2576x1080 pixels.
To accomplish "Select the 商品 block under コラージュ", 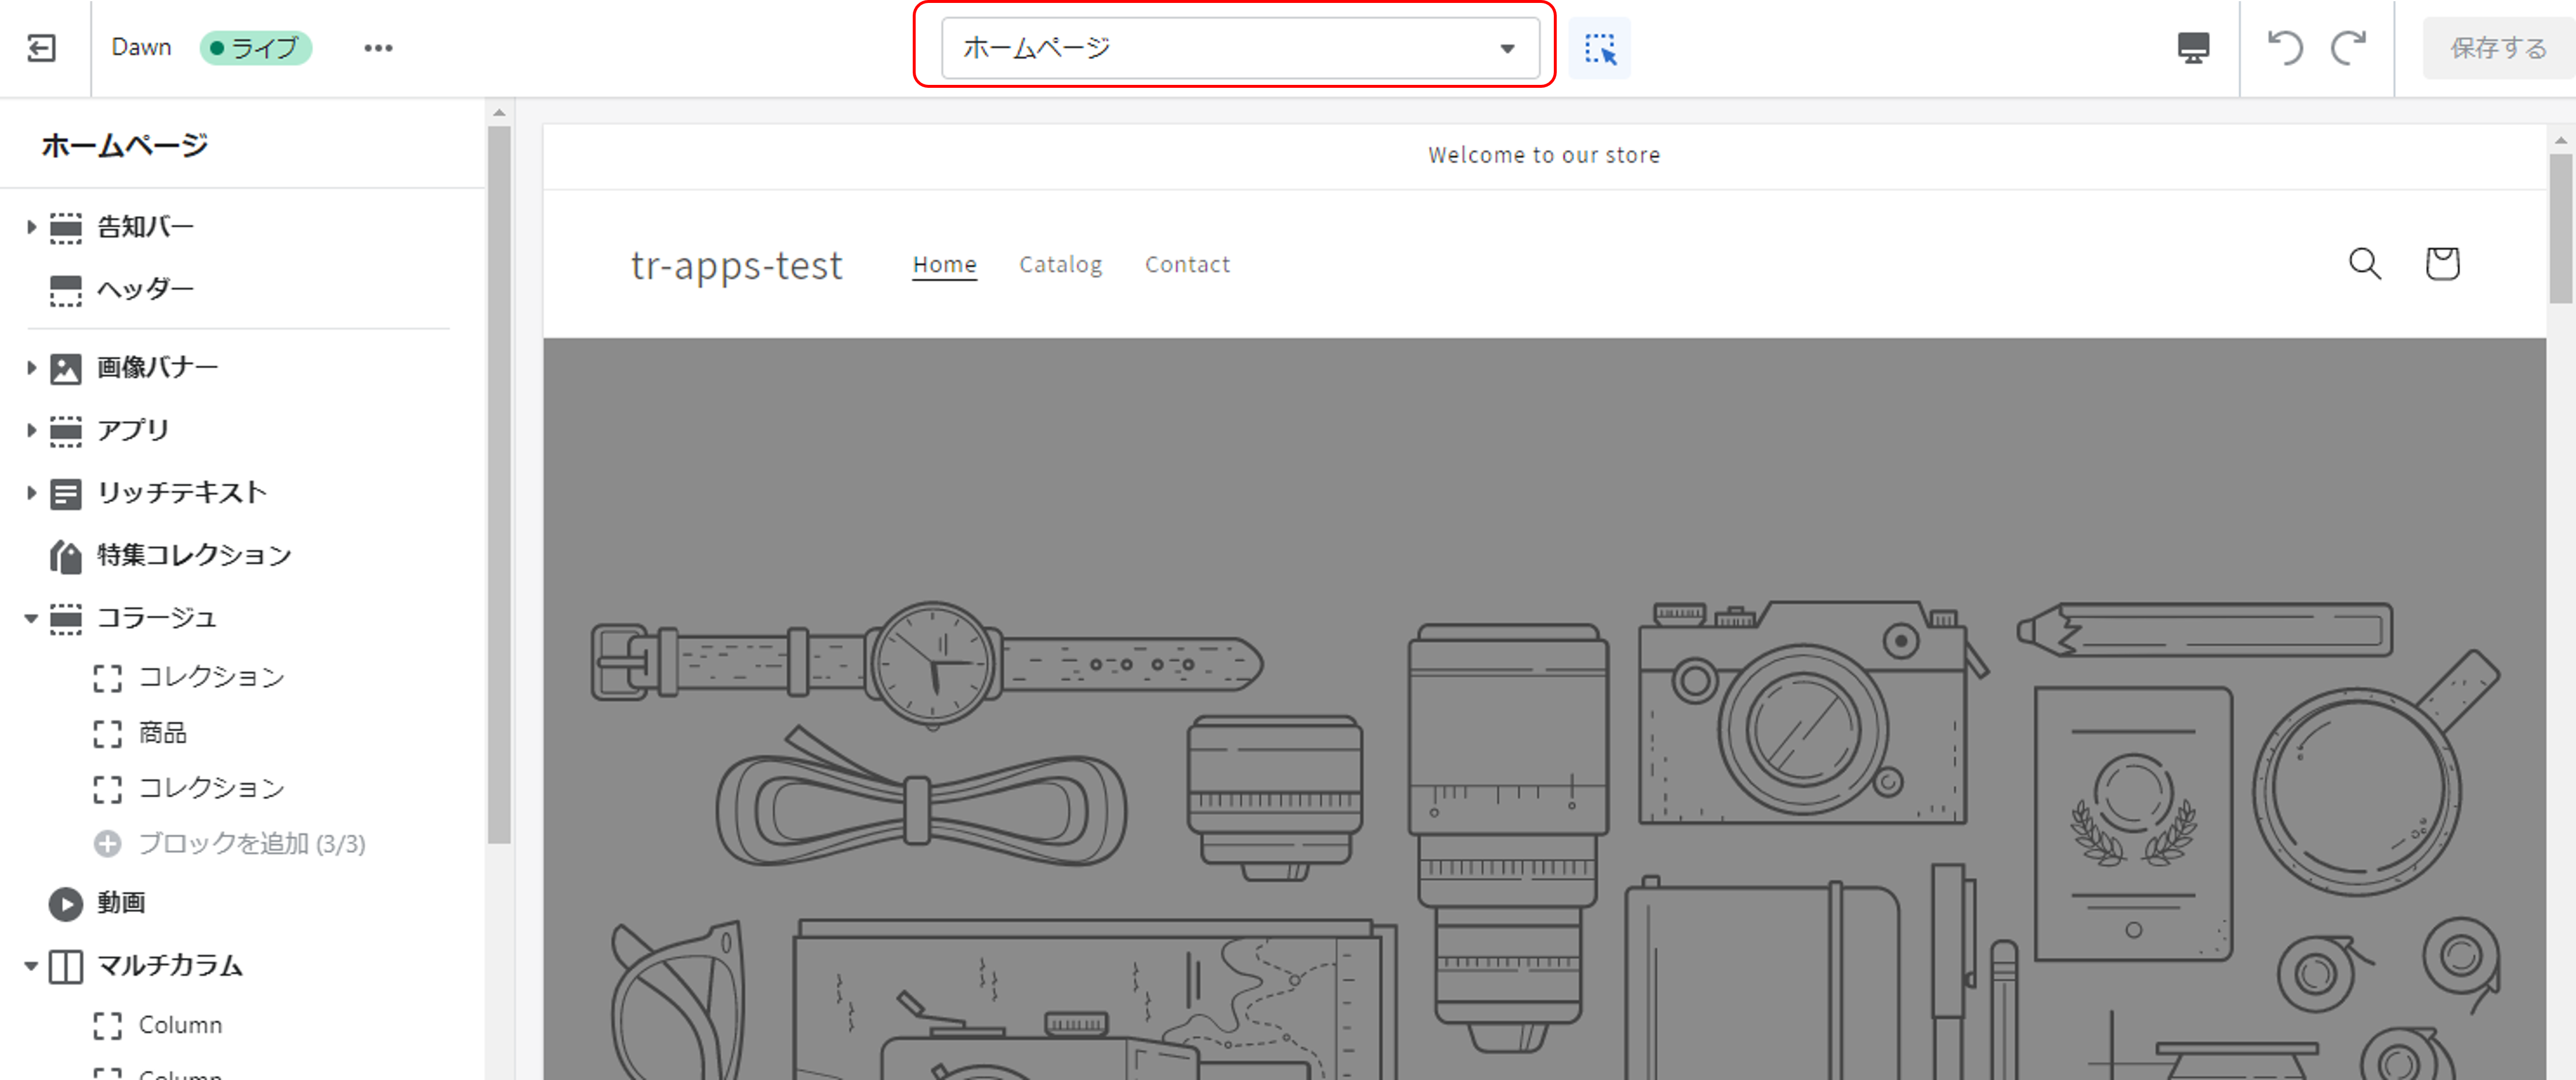I will 162,733.
